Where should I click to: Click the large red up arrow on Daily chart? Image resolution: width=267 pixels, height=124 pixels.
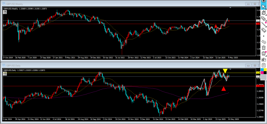coord(223,89)
